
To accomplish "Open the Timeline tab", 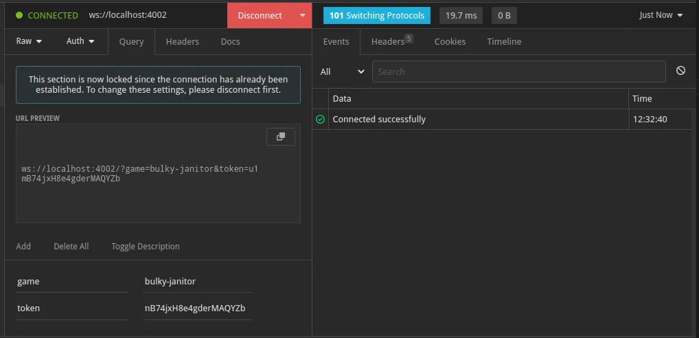I will pyautogui.click(x=504, y=41).
